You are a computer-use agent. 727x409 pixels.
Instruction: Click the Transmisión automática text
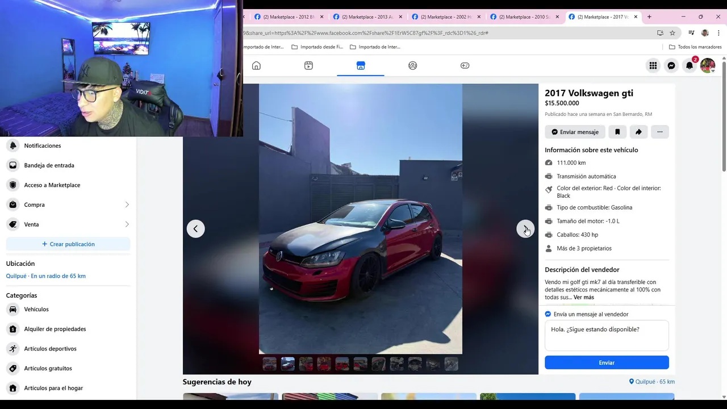coord(586,177)
